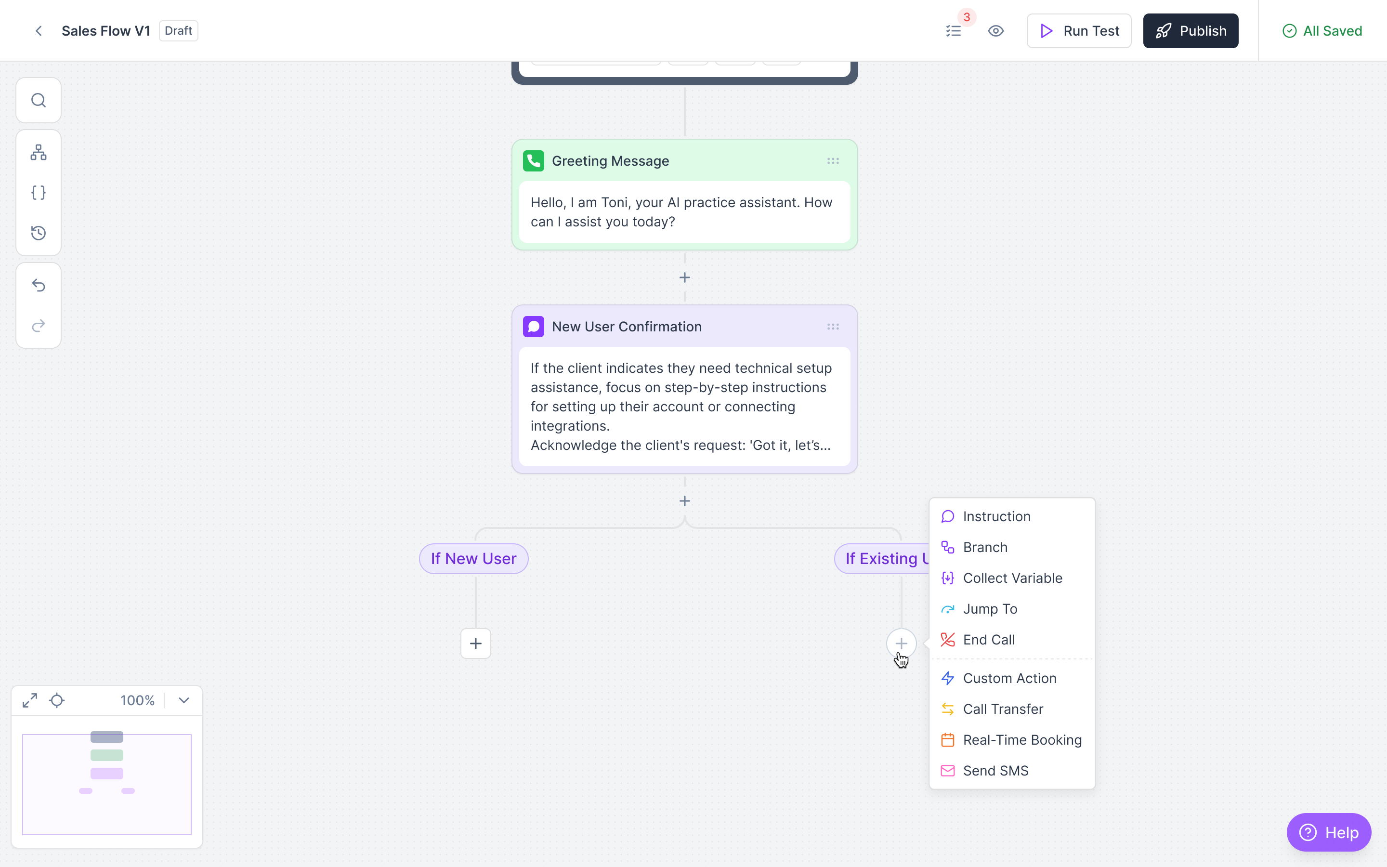
Task: Open the variables curly braces panel
Action: (x=39, y=193)
